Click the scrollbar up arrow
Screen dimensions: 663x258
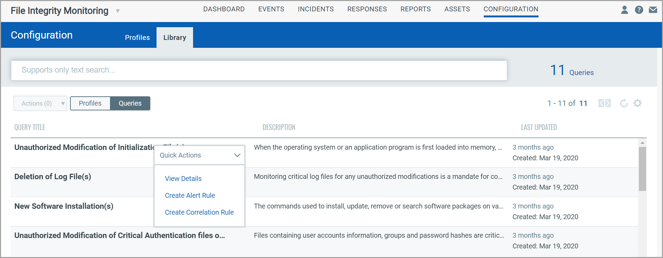642,142
